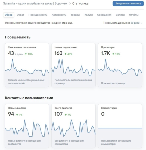Open the Просмотры chart
This screenshot has height=150, width=146.
click(x=120, y=67)
